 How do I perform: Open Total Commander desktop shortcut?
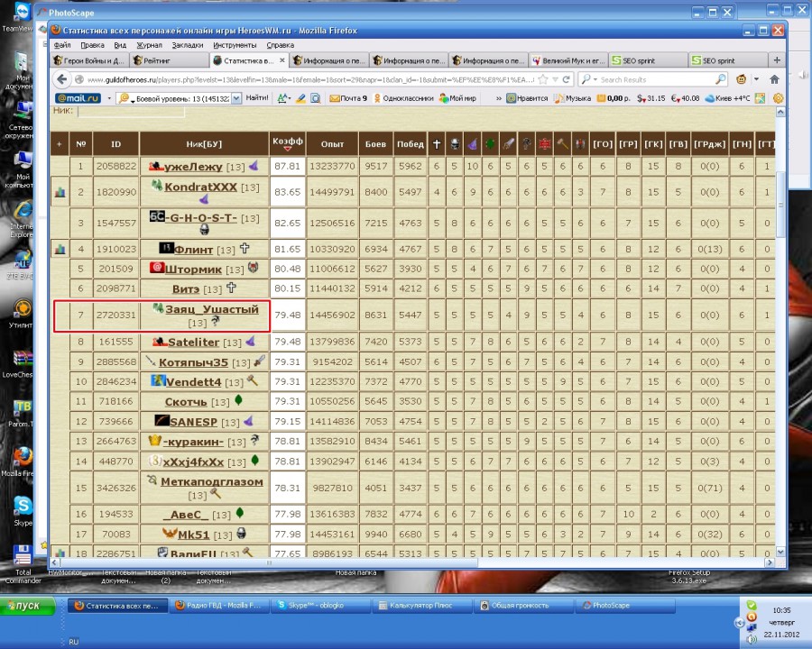[23, 564]
